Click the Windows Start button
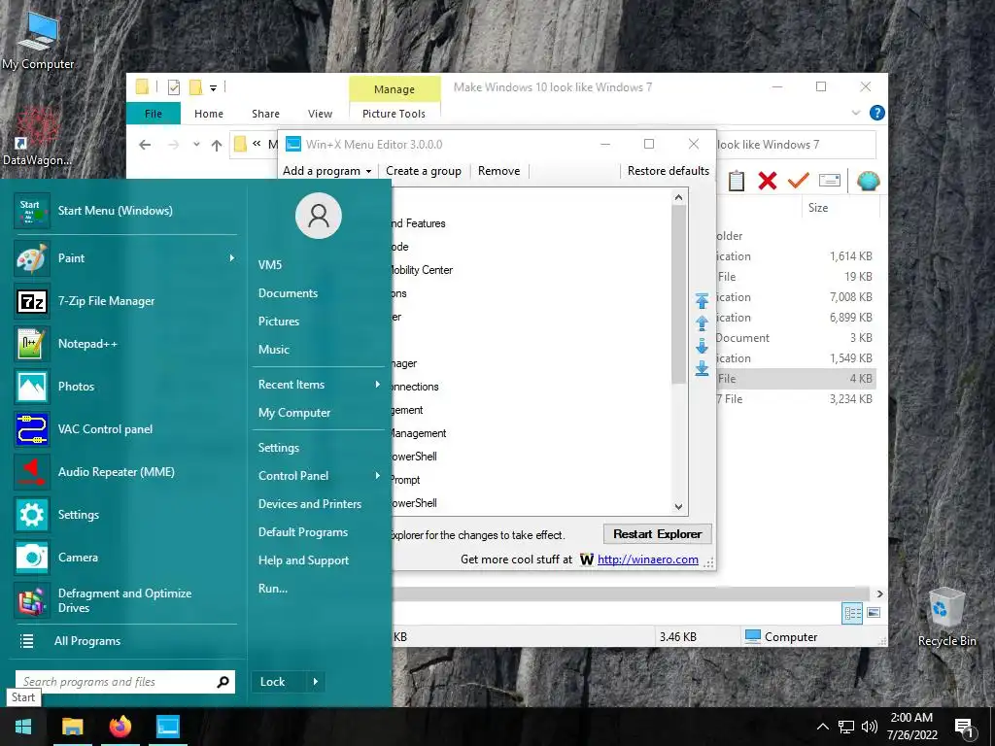 pos(23,727)
